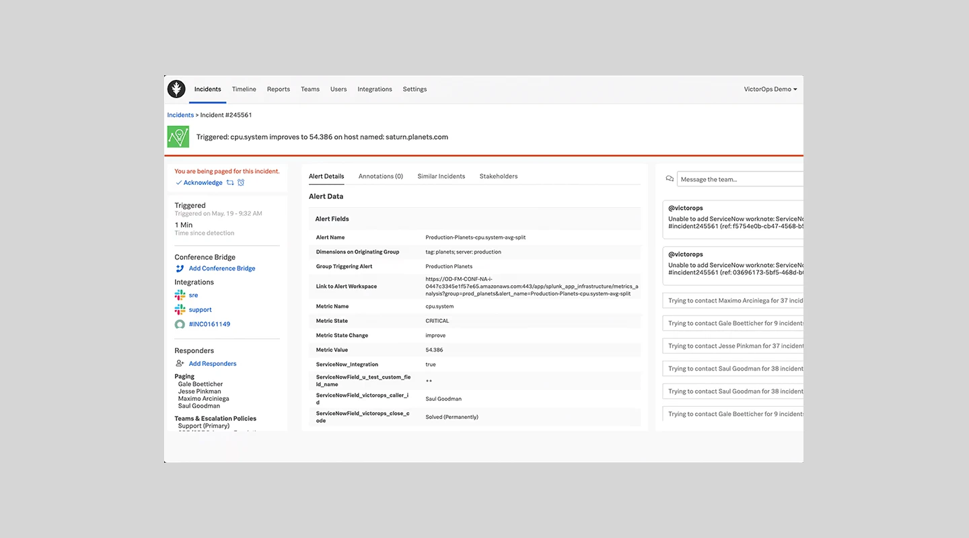Click the first @victorops ServiceNow worknote message
The width and height of the screenshot is (969, 538).
pyautogui.click(x=733, y=218)
